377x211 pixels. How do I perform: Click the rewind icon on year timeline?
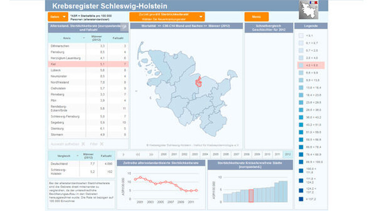click(x=138, y=154)
